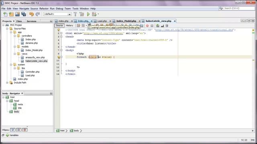Image resolution: width=257 pixels, height=144 pixels.
Task: Open the Services panel tab
Action: (31, 21)
